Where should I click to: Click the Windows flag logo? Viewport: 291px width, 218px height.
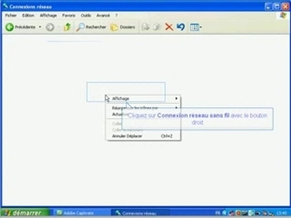[x=283, y=15]
